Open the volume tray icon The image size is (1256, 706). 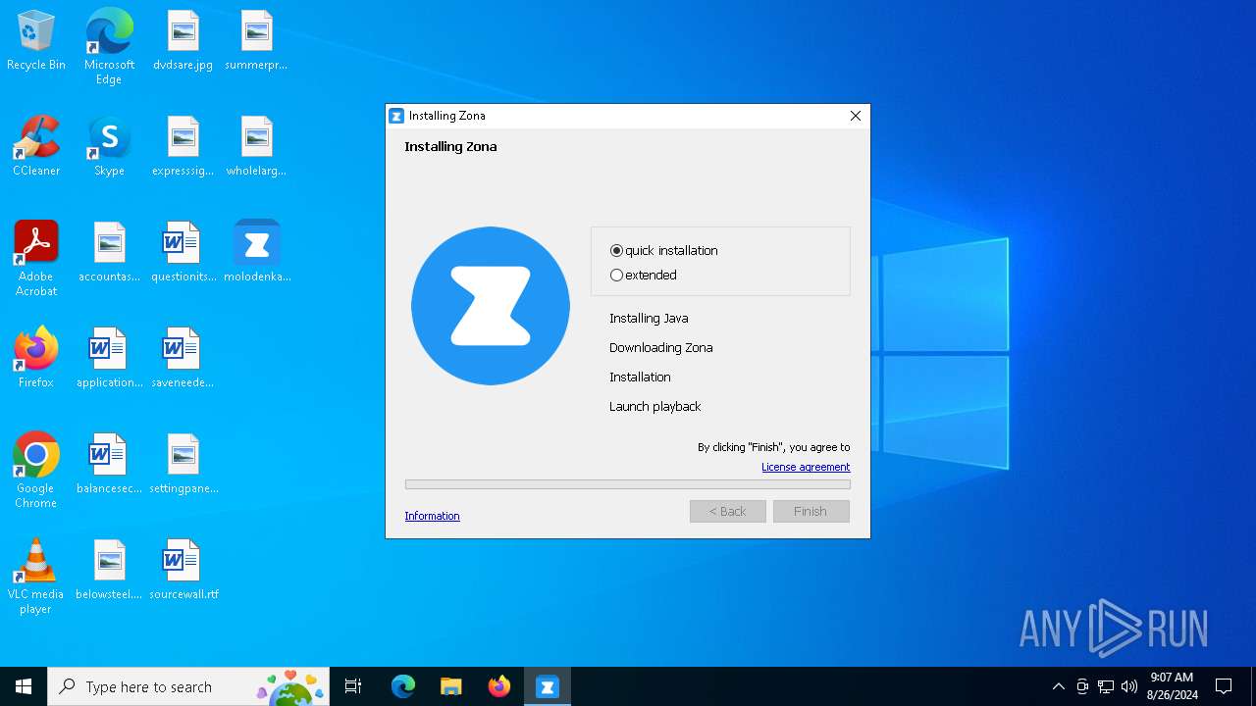[x=1129, y=686]
